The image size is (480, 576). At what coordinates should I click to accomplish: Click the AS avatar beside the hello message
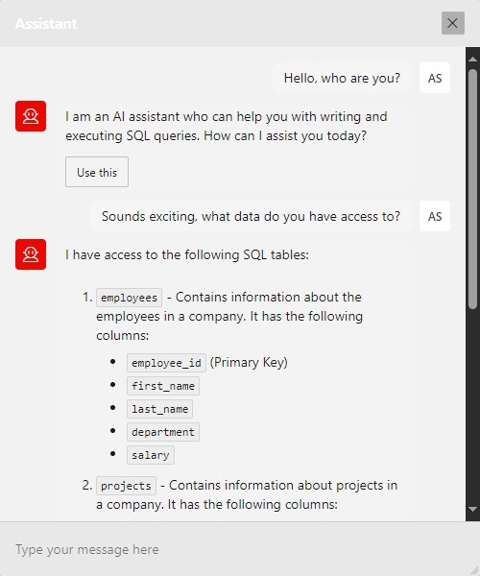(435, 78)
